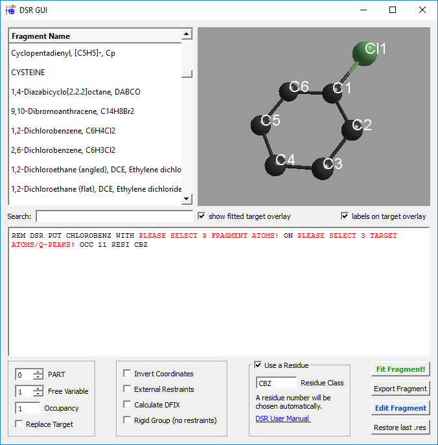Pick the C3 atom in 3D viewer

pos(323,167)
